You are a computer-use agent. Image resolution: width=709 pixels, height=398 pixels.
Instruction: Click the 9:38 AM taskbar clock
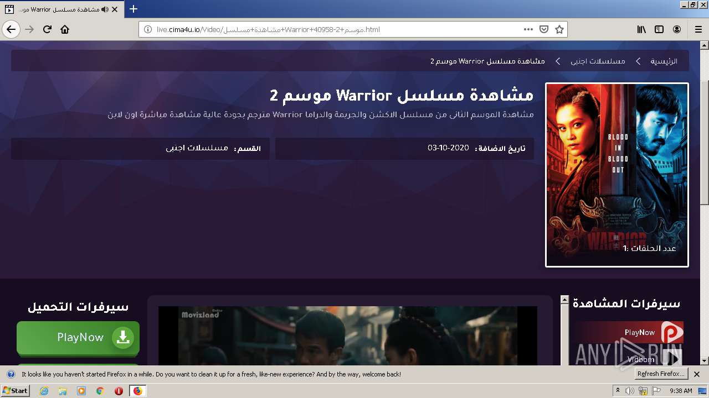[681, 391]
